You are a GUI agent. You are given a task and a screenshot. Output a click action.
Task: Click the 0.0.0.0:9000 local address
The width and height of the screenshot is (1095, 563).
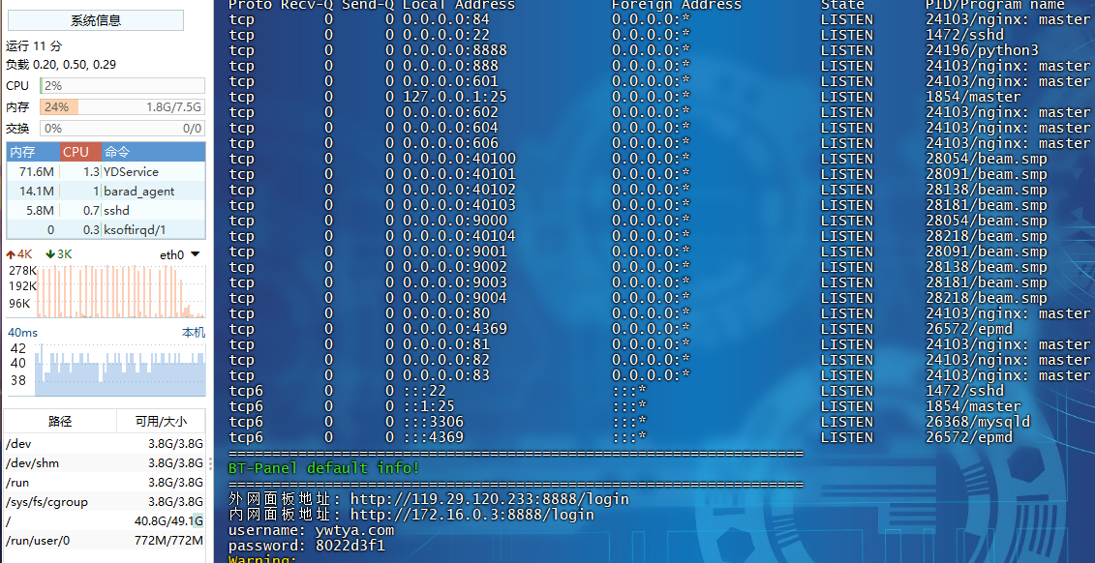coord(455,221)
